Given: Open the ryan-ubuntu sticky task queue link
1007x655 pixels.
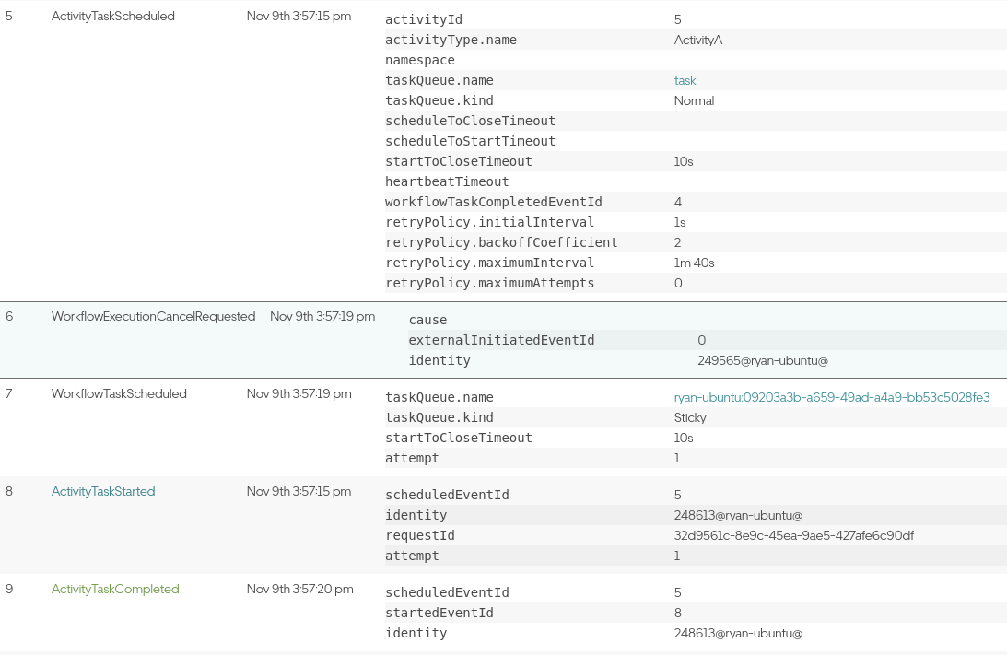Looking at the screenshot, I should point(832,397).
